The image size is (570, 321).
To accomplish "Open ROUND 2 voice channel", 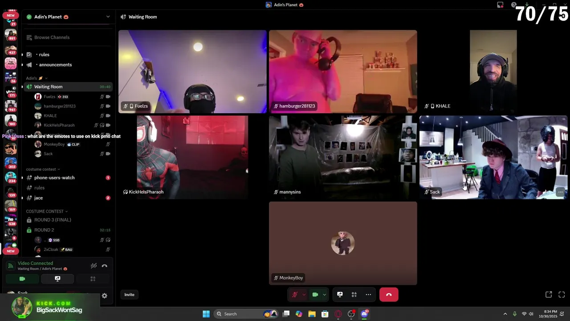I will 68,230.
